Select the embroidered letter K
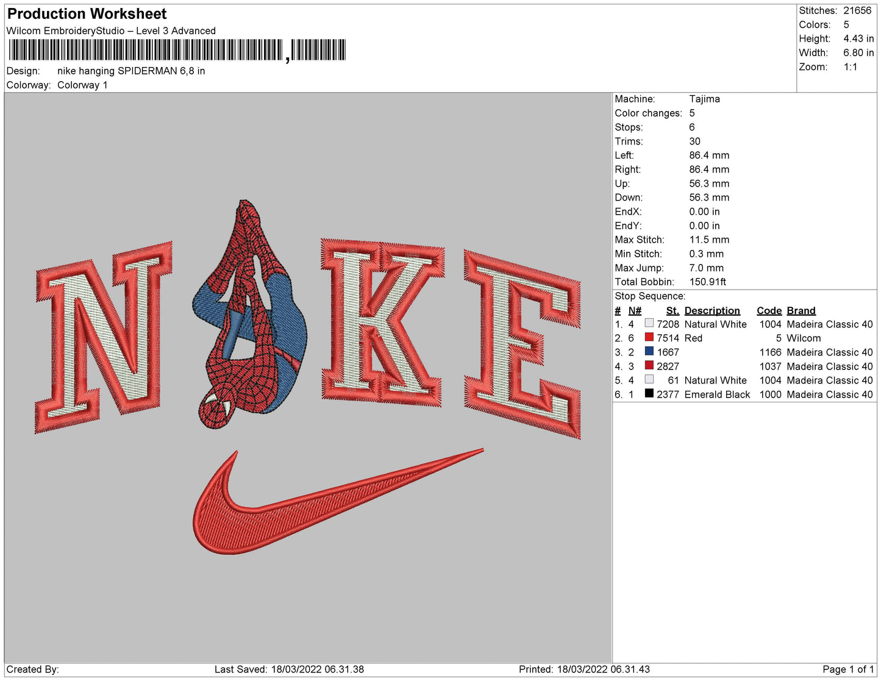The image size is (881, 681). click(x=382, y=322)
